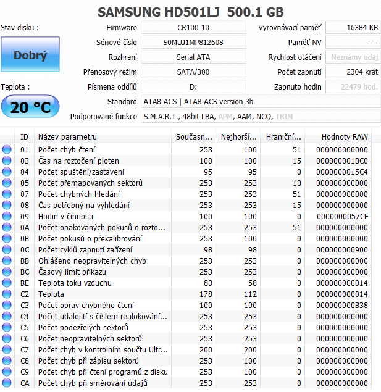381x392 pixels.
Task: Sort by the ID column header
Action: coord(24,137)
